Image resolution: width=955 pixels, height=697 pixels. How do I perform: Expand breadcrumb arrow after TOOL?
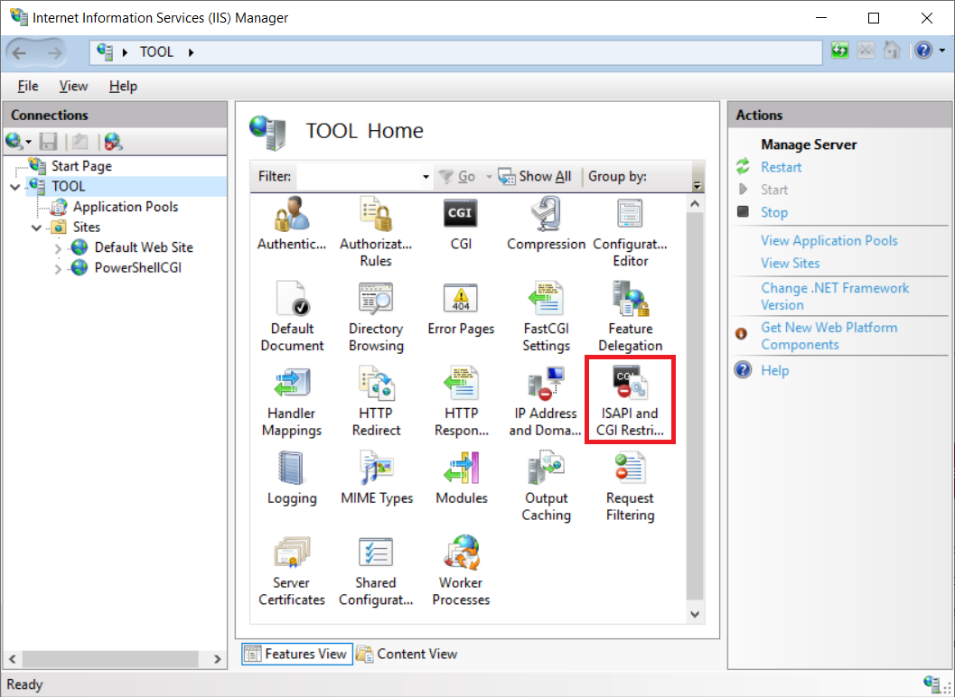click(191, 52)
